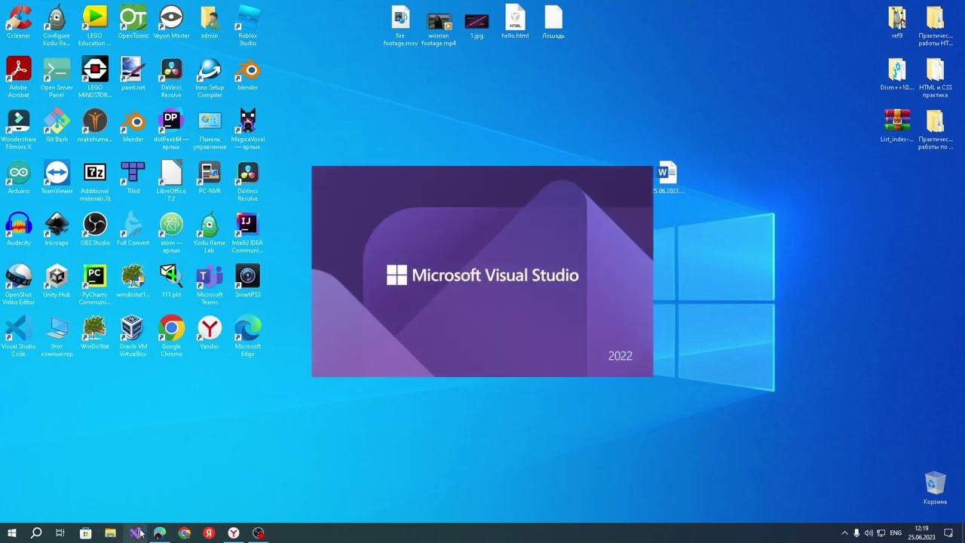Select the OpenToonz desktop shortcut

[x=133, y=23]
